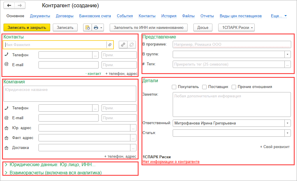Check the Покупатель checkbox

tap(174, 87)
